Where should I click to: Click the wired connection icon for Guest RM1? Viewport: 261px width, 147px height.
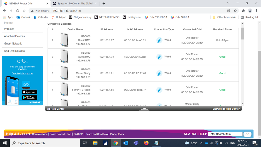pos(159,40)
